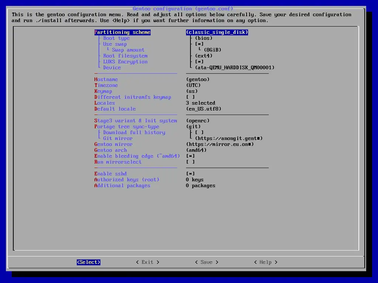378x283 pixels.
Task: Open the Device option
Action: tap(112, 68)
